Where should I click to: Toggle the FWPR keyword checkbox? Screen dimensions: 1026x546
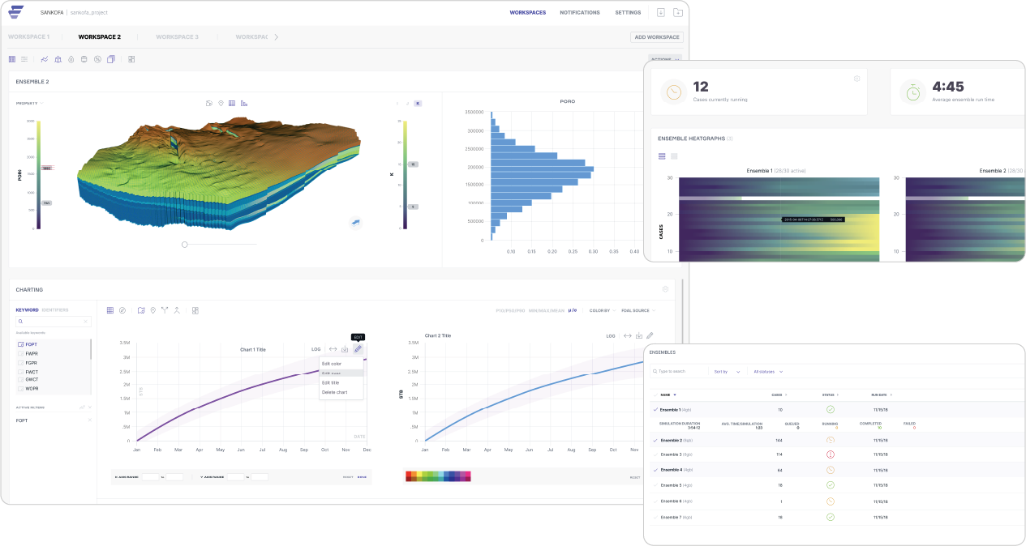pyautogui.click(x=21, y=354)
